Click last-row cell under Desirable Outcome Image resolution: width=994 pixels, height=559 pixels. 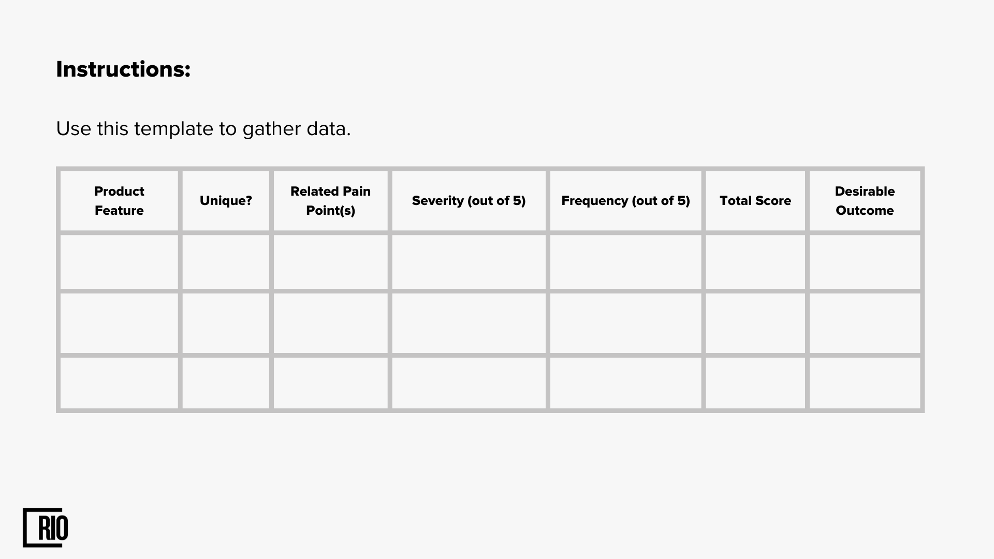[x=865, y=383]
